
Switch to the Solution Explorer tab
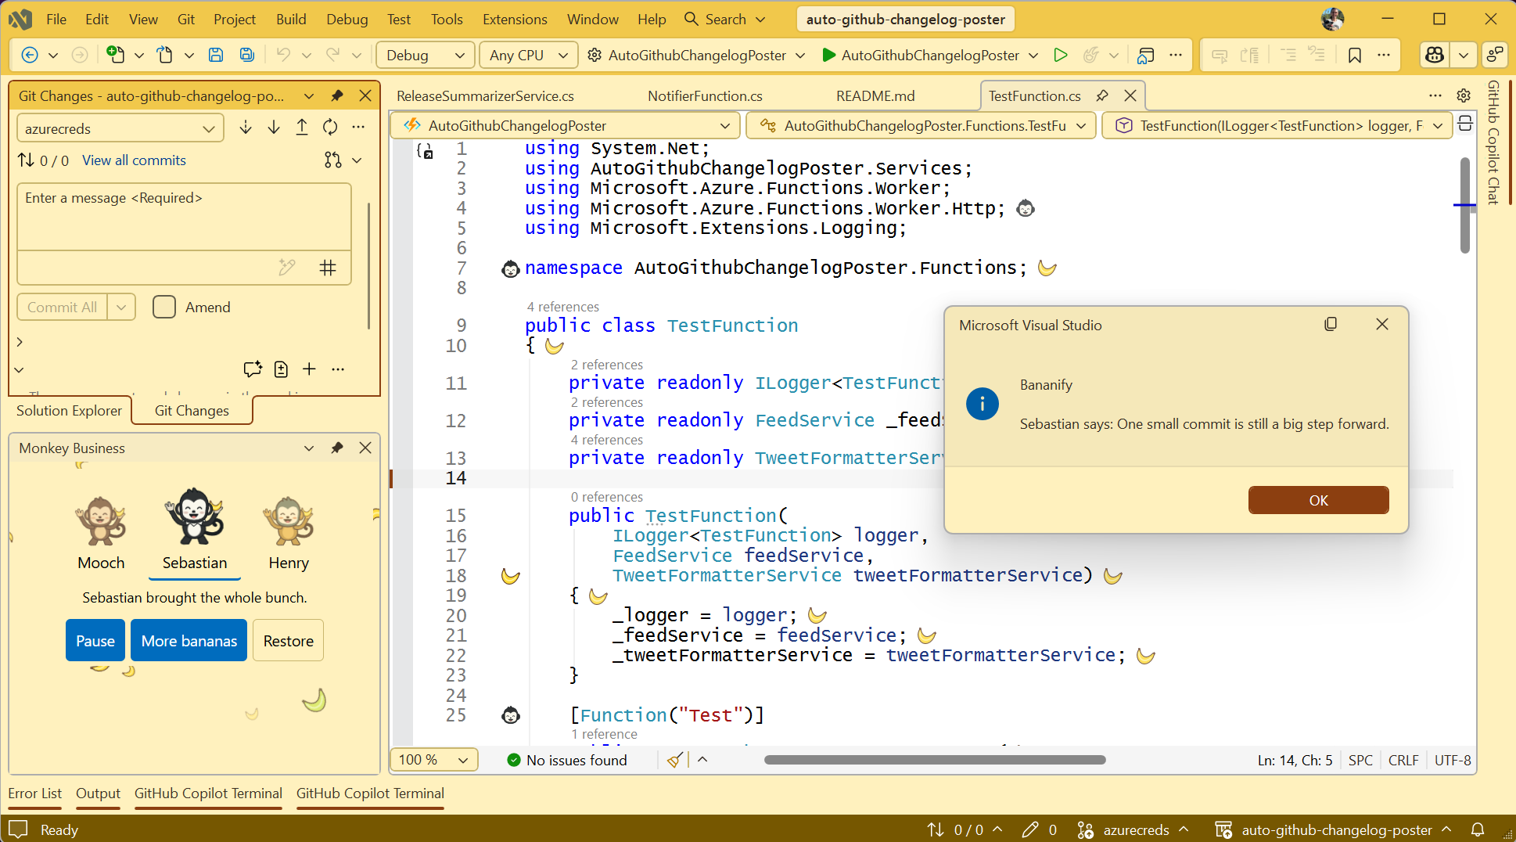[69, 410]
